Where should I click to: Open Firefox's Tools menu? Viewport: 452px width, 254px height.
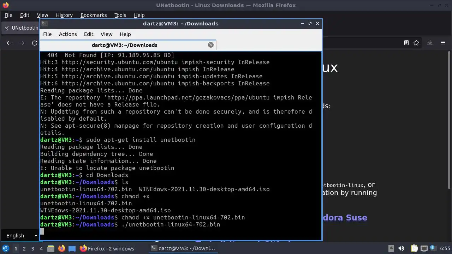[x=120, y=15]
